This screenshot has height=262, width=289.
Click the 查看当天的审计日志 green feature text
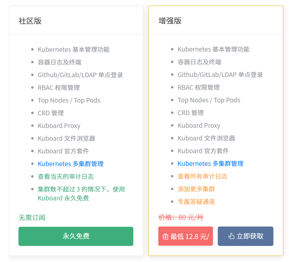pyautogui.click(x=66, y=177)
